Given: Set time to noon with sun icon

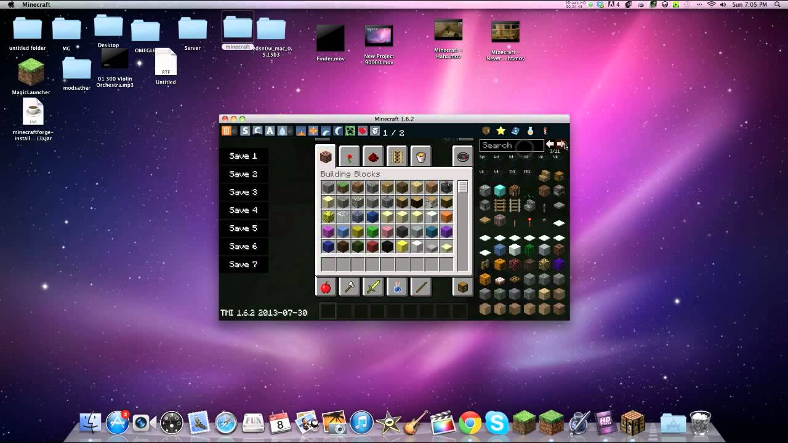Looking at the screenshot, I should pyautogui.click(x=313, y=130).
